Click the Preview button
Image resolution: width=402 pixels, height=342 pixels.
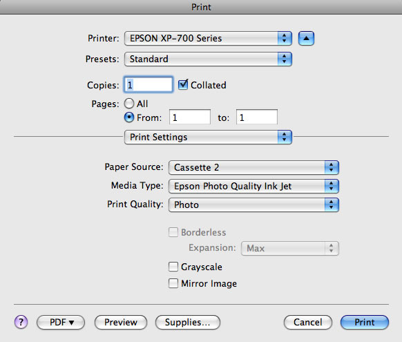click(x=121, y=322)
